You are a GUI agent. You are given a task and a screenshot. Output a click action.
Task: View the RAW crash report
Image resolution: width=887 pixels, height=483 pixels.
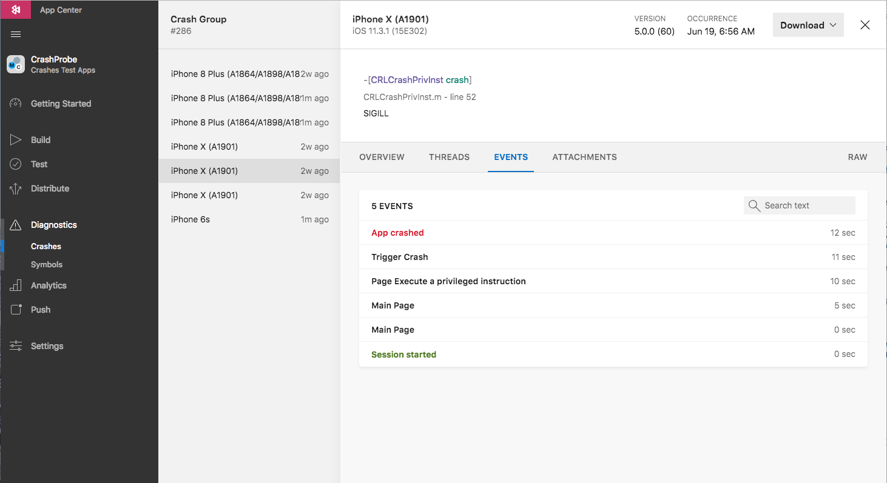pyautogui.click(x=857, y=157)
